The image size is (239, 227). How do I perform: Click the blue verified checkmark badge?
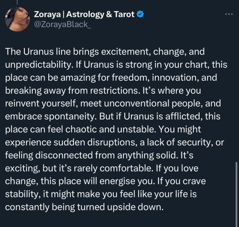(140, 14)
